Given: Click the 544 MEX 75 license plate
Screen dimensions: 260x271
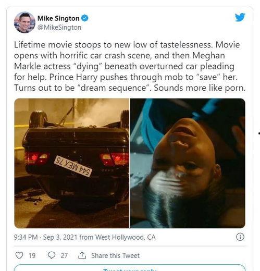Looking at the screenshot, I should 73,166.
